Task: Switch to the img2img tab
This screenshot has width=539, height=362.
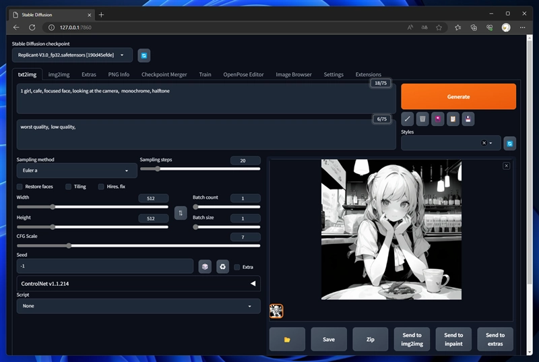Action: 59,75
